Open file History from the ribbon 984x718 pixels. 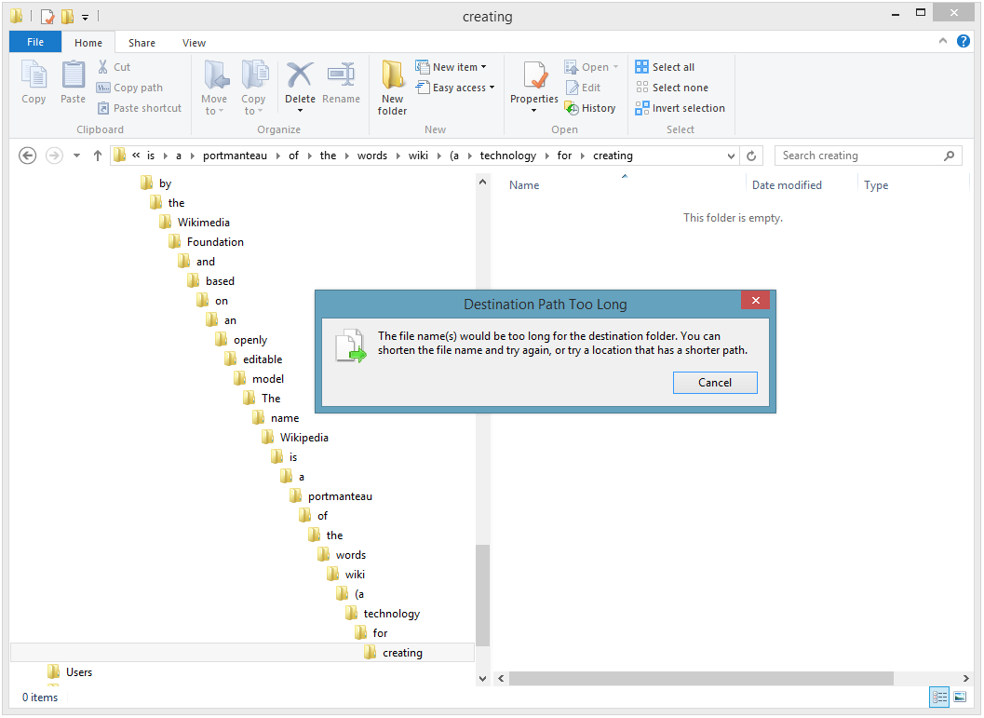tap(590, 108)
